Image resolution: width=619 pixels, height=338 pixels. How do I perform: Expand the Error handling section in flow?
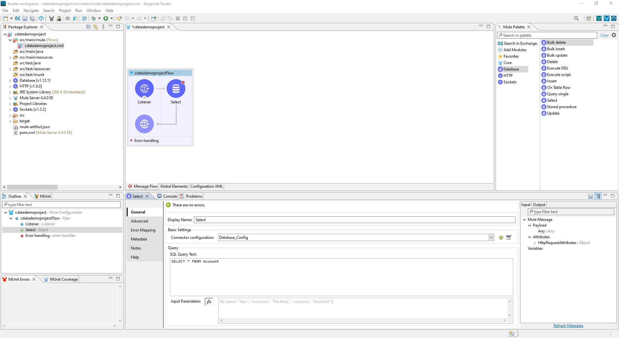point(132,141)
